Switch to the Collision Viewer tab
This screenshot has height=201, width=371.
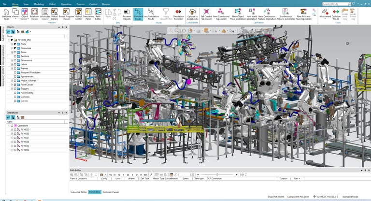[111, 192]
